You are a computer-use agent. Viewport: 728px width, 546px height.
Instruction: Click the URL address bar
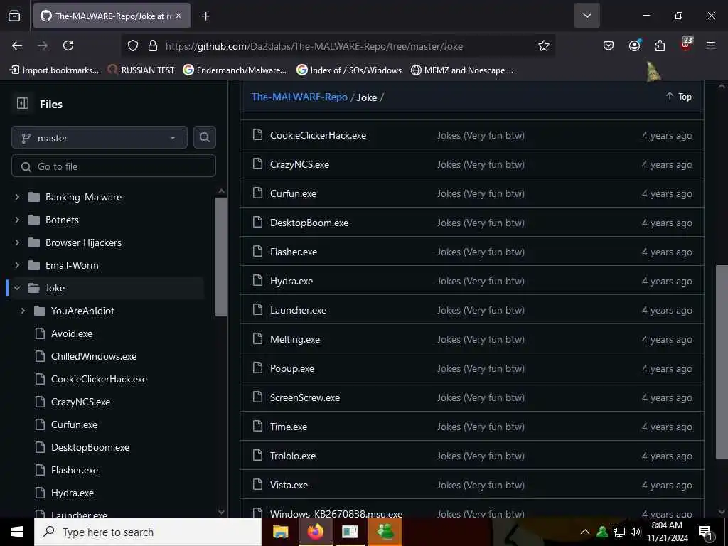[x=339, y=46]
